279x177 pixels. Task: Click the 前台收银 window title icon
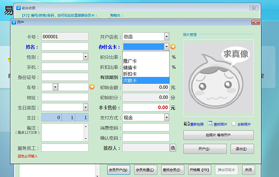(x=19, y=8)
